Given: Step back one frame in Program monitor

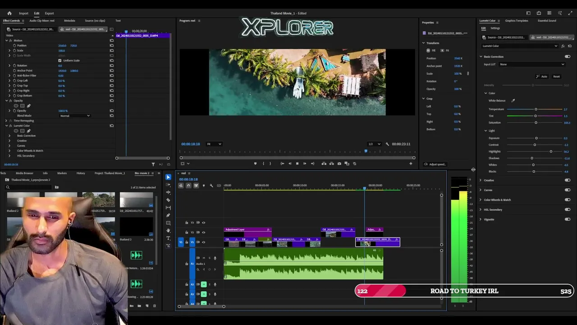Looking at the screenshot, I should (289, 163).
